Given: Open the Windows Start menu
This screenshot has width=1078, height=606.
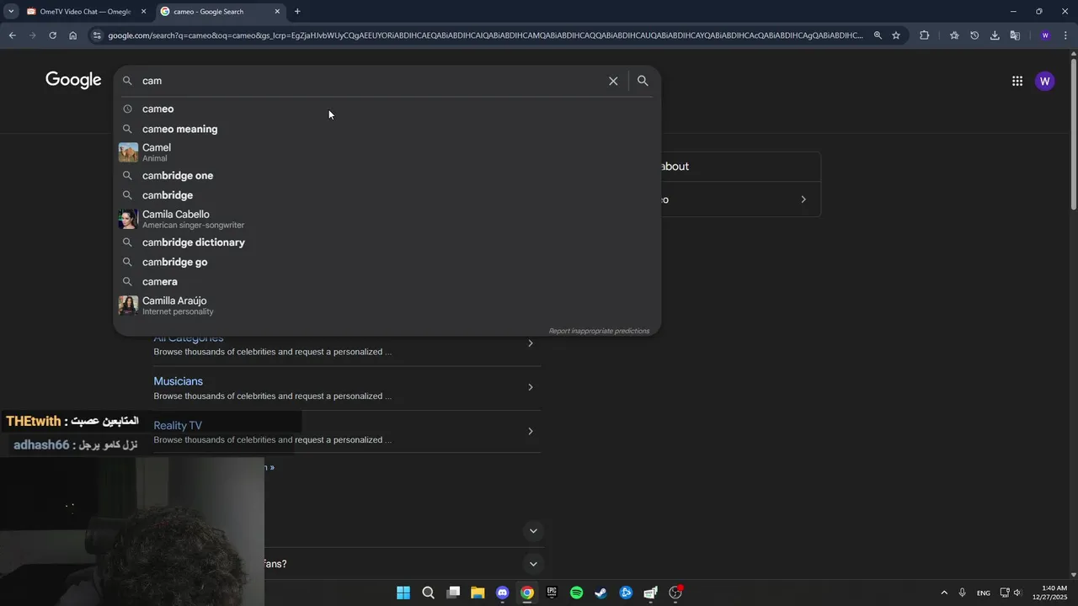Looking at the screenshot, I should tap(403, 593).
